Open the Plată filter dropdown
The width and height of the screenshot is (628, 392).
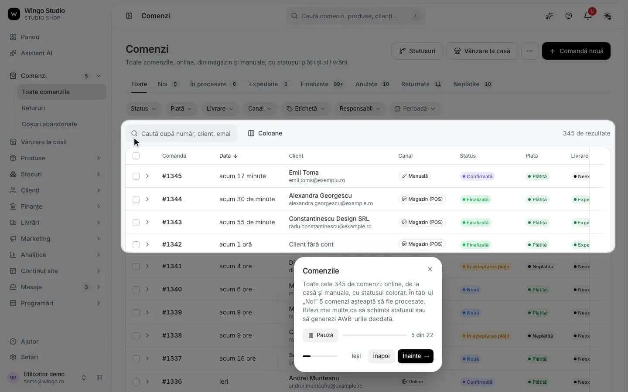point(181,108)
